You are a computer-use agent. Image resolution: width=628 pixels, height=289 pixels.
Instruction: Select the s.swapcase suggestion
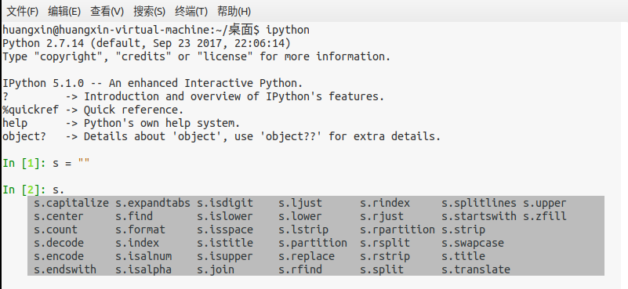[473, 243]
